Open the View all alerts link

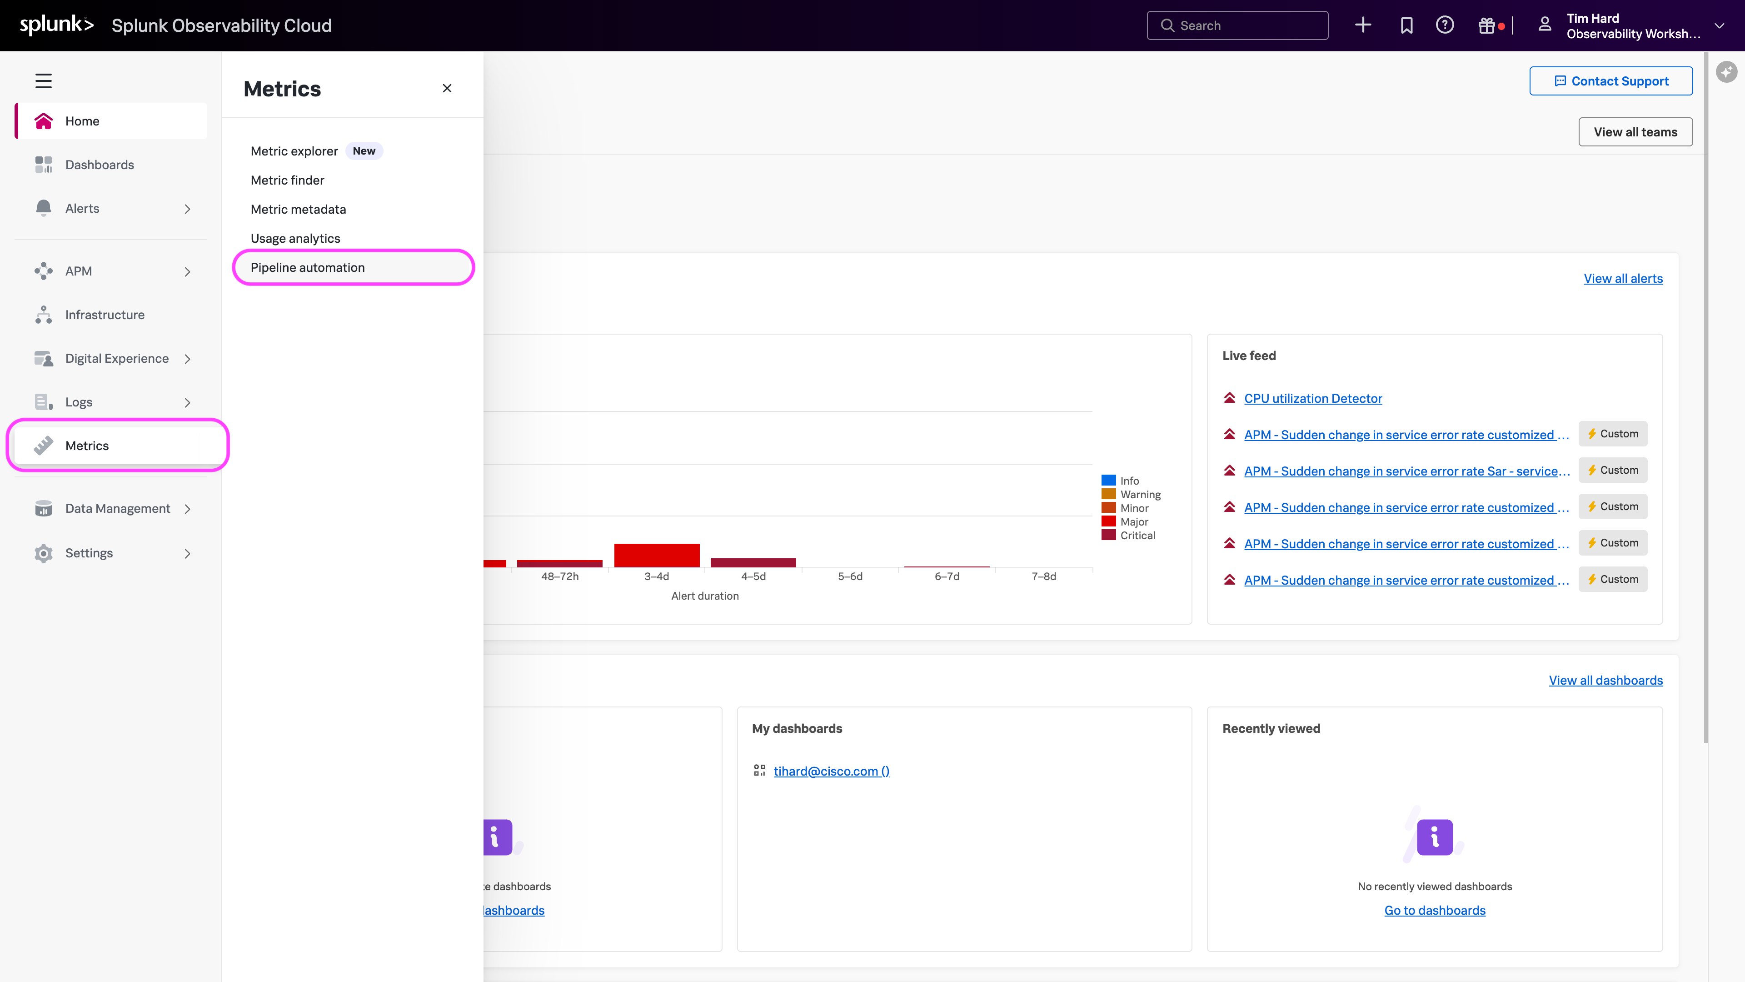[1623, 278]
